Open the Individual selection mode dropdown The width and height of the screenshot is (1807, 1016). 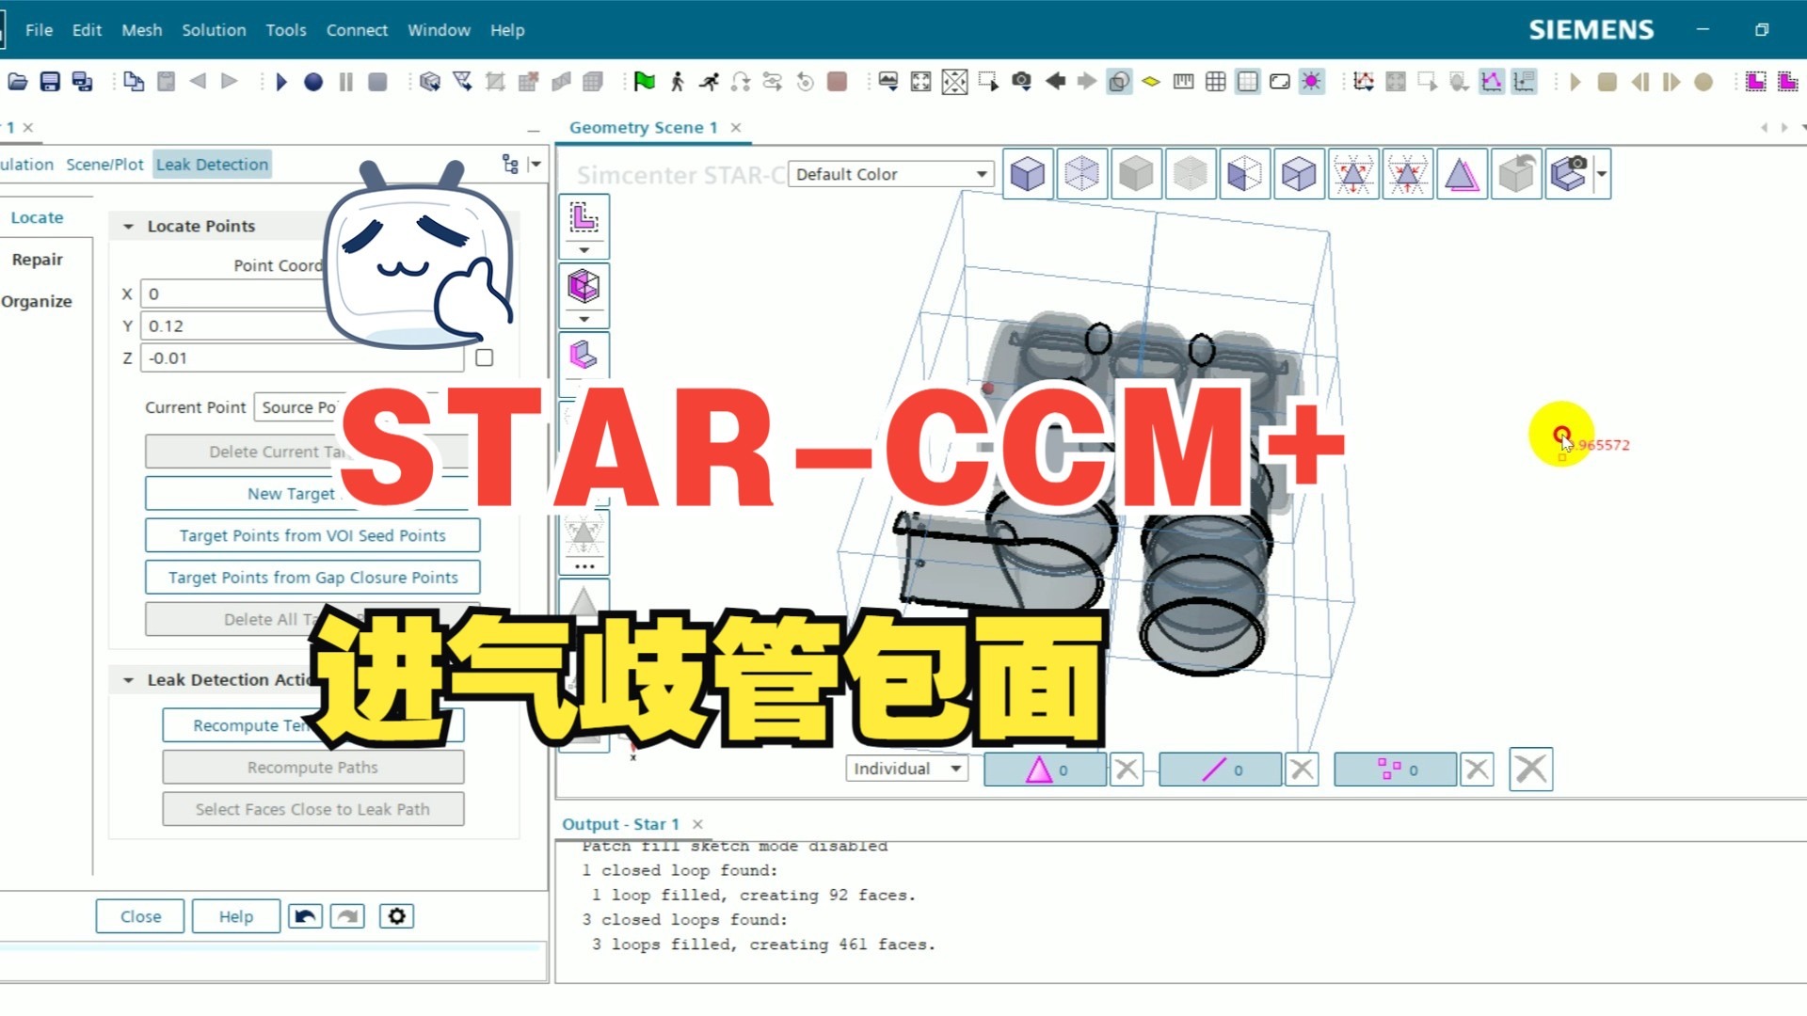[906, 769]
